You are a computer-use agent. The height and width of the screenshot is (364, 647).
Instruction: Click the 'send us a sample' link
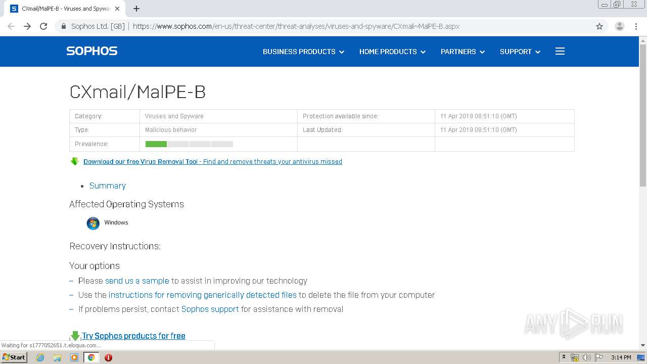coord(137,281)
